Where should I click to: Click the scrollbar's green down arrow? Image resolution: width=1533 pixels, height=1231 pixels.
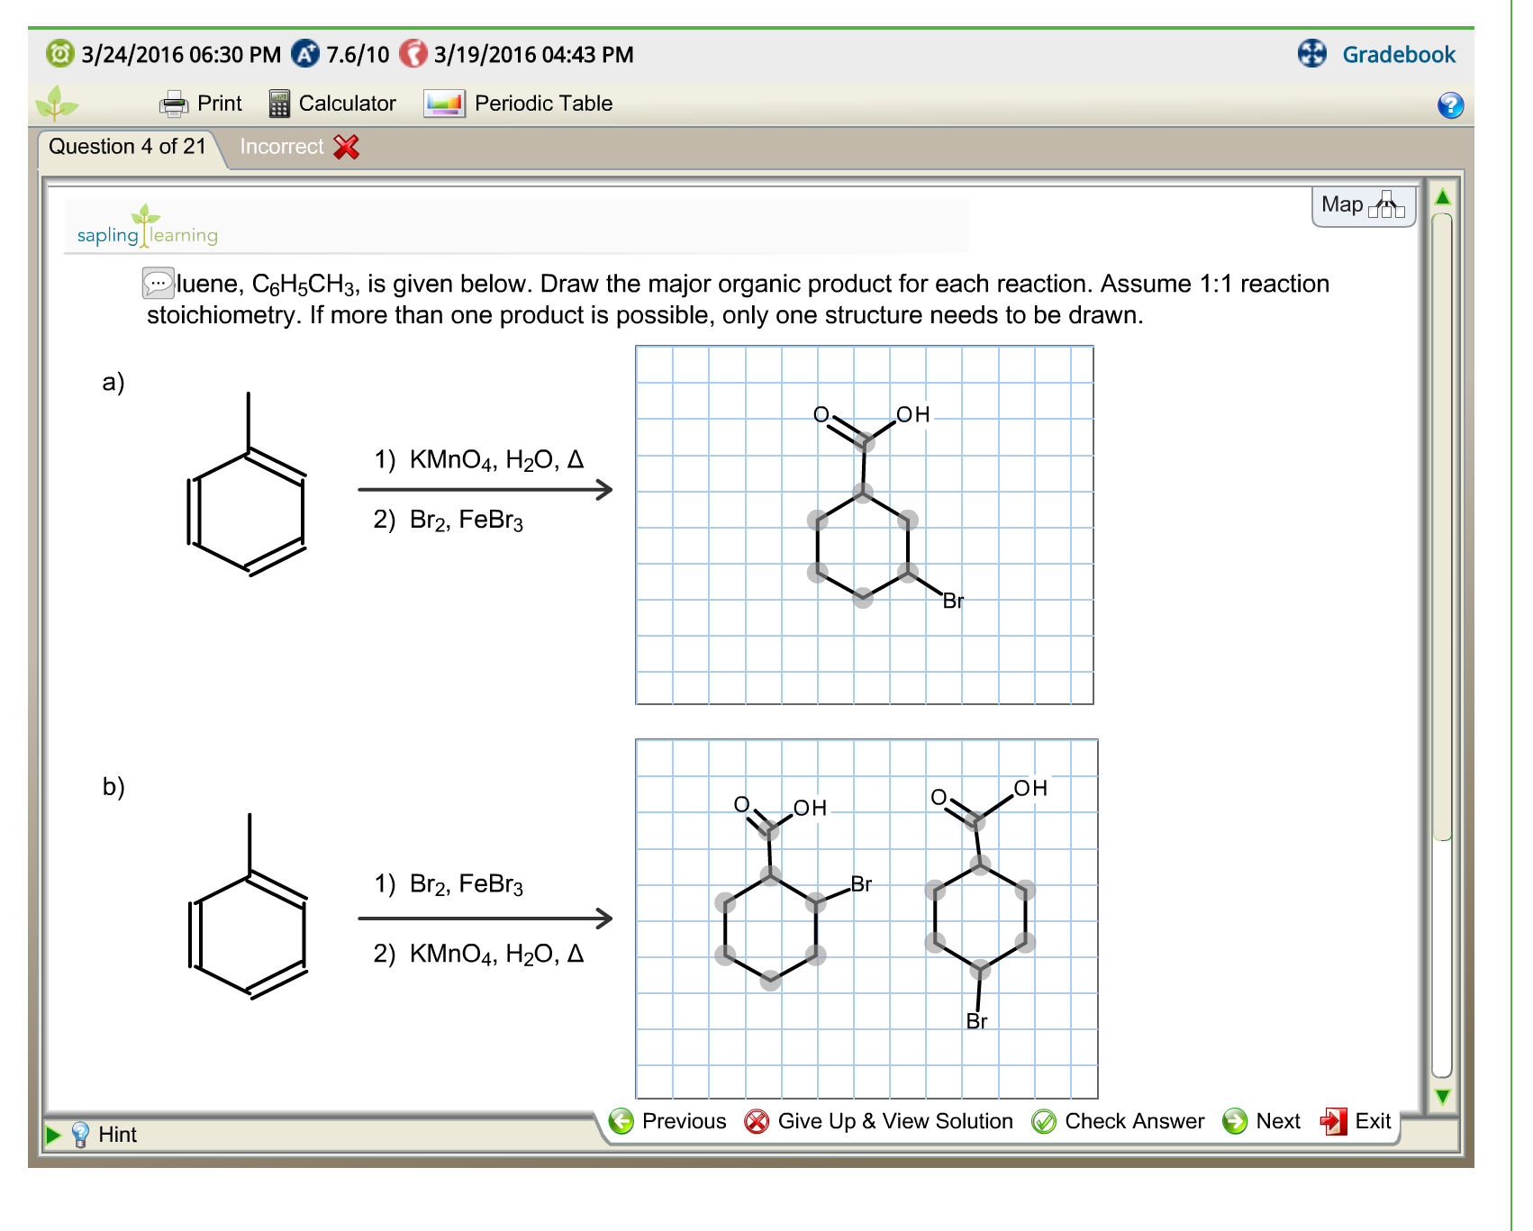tap(1443, 1096)
